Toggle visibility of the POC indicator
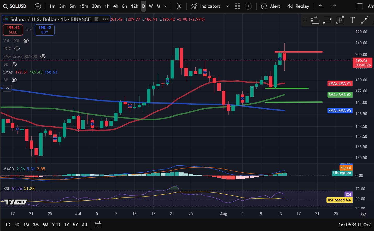The width and height of the screenshot is (374, 231). tap(17, 48)
